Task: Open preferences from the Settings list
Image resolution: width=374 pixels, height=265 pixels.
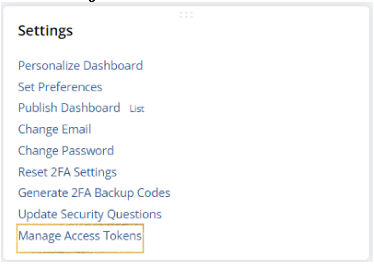Action: pyautogui.click(x=60, y=87)
